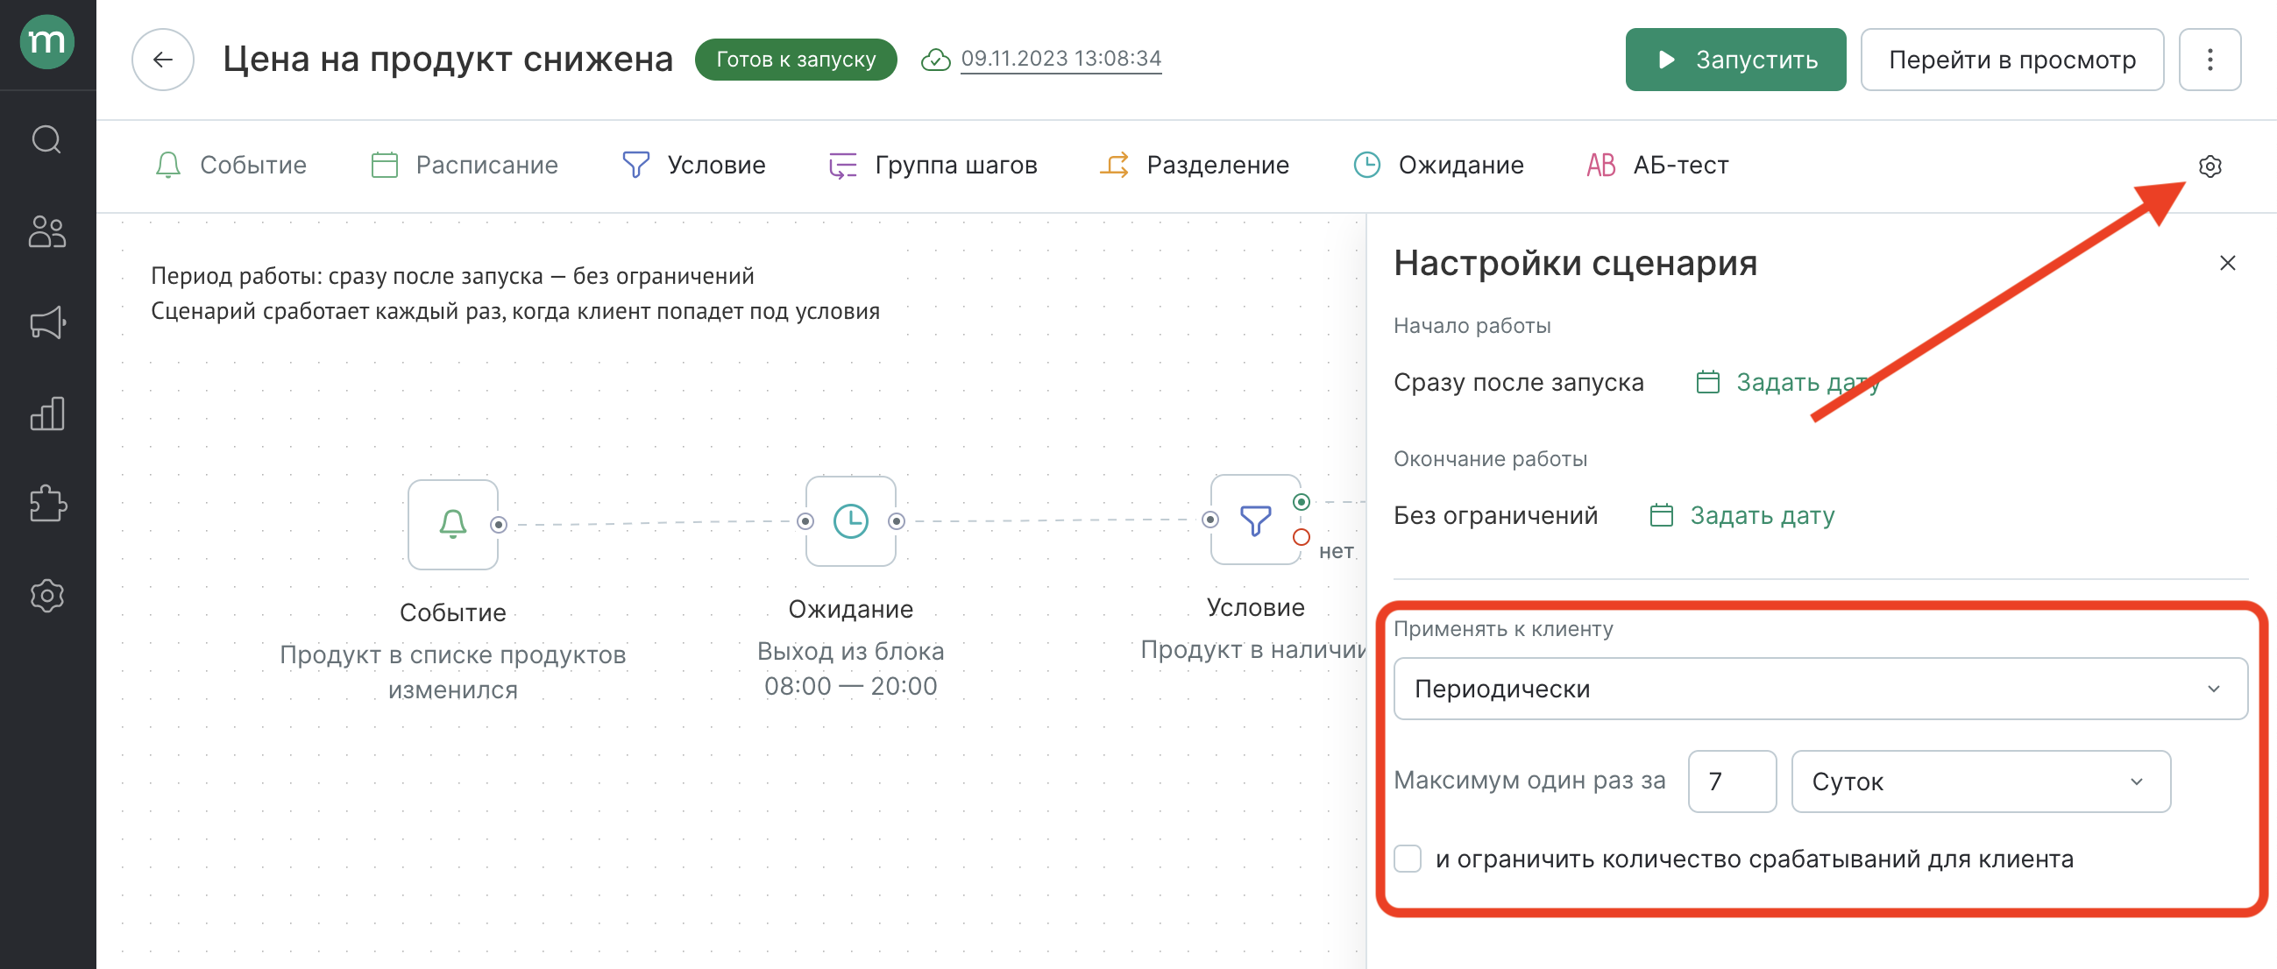Click the red no output of Condition
2277x969 pixels.
tap(1302, 537)
